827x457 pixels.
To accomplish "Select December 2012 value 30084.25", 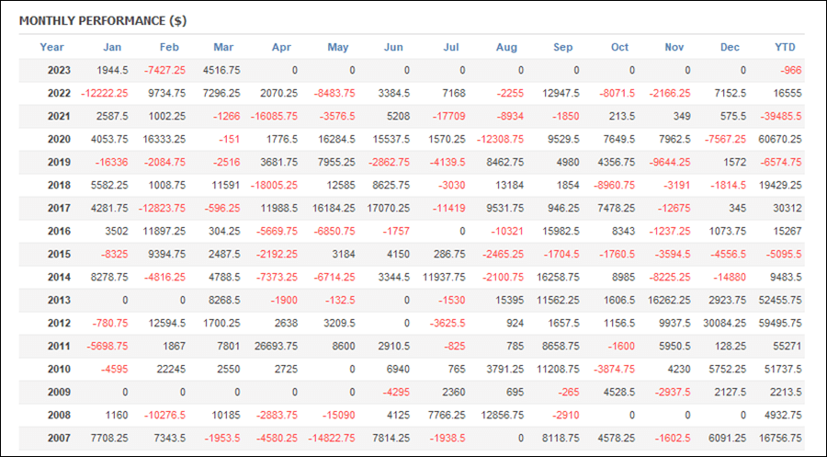I will [x=725, y=323].
